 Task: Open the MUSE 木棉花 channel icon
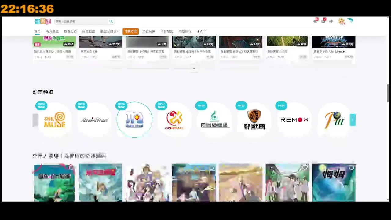point(54,120)
